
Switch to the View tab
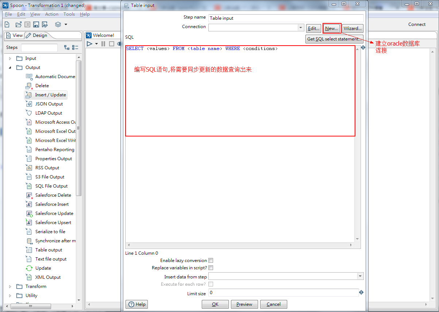[x=14, y=35]
